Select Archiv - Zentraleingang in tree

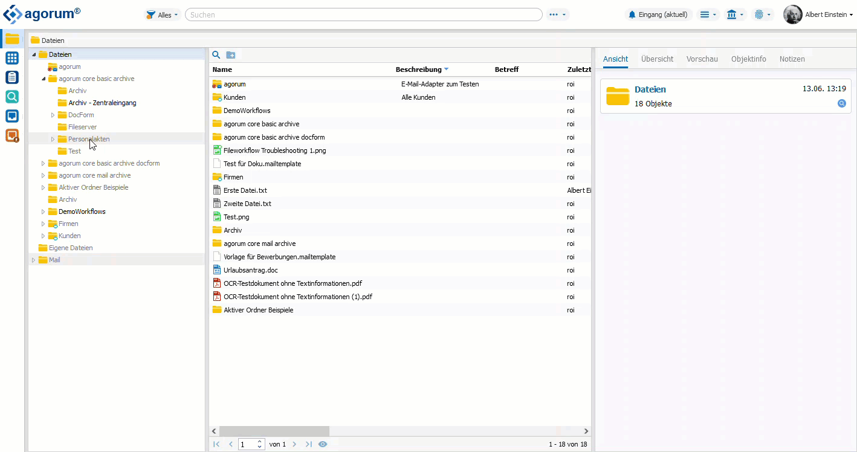point(102,103)
